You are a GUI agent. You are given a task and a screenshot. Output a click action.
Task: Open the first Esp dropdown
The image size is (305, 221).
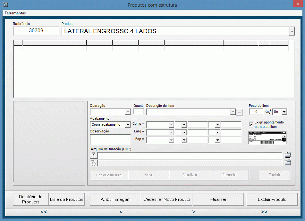pos(171,140)
